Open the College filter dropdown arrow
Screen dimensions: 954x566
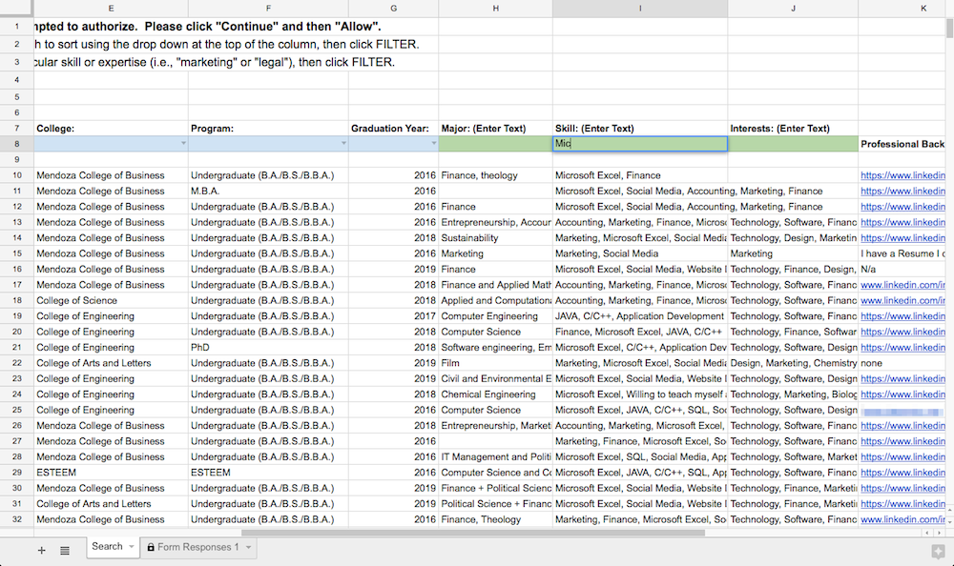[x=183, y=144]
